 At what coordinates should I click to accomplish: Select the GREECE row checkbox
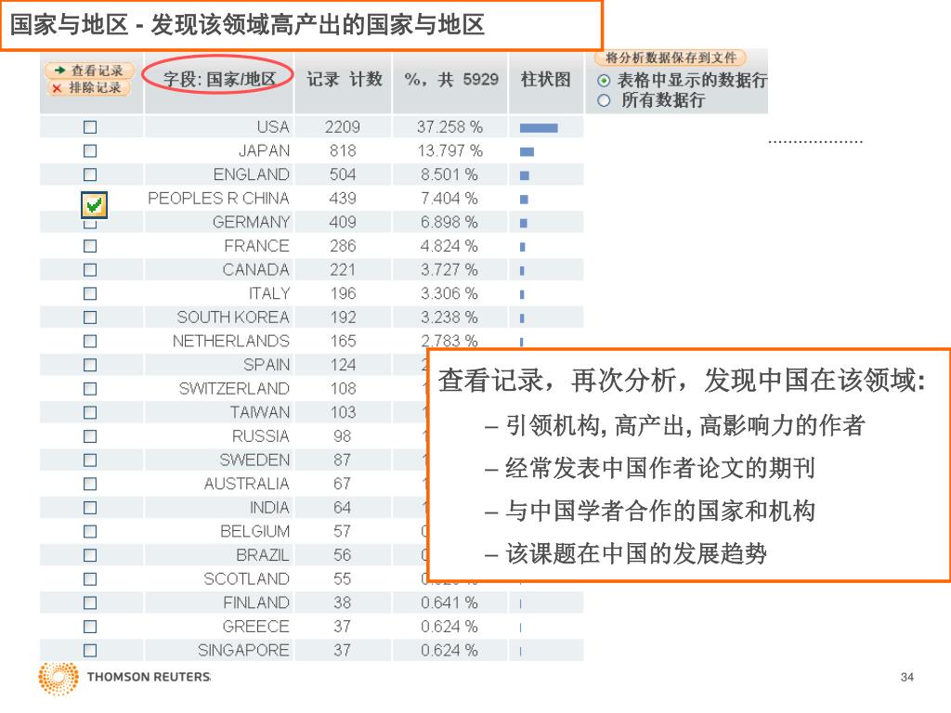(90, 627)
